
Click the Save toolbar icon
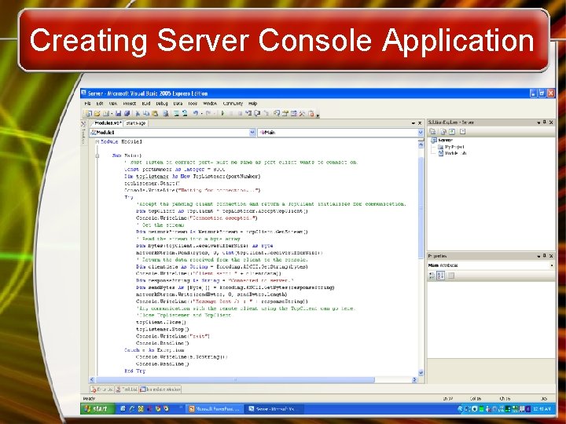[x=119, y=114]
